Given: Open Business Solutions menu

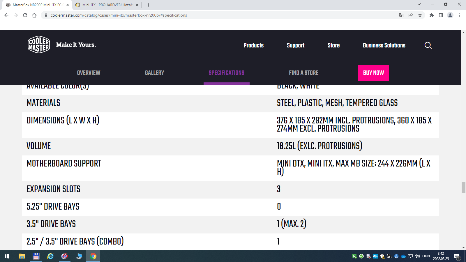Looking at the screenshot, I should [384, 45].
